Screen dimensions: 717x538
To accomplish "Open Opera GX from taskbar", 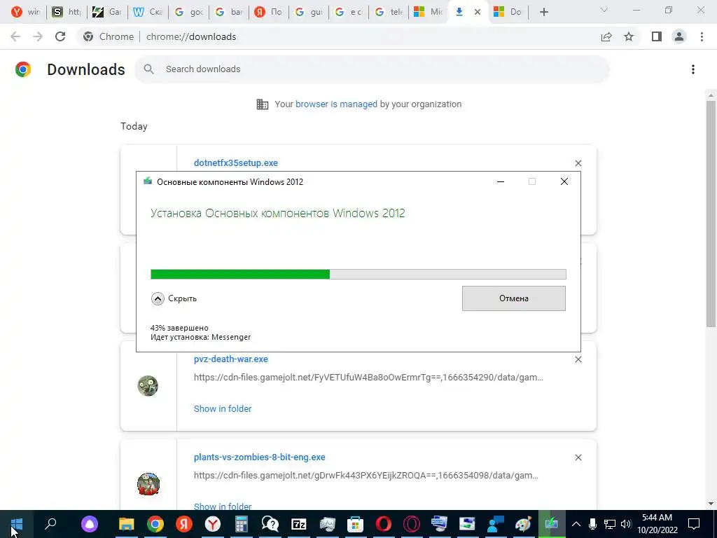I will coord(412,524).
